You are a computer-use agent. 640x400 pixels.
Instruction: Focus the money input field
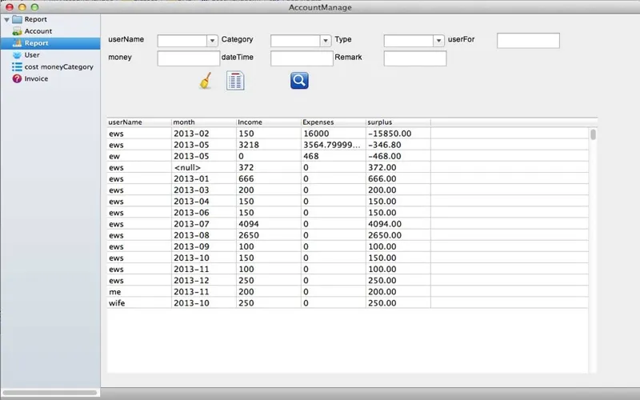[189, 58]
